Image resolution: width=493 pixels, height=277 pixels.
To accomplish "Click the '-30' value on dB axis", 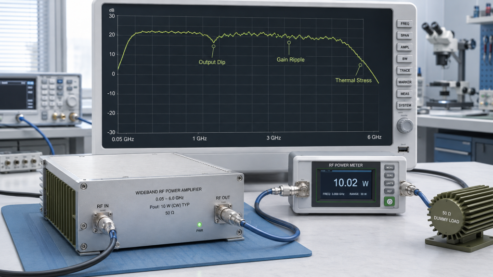I will pos(111,132).
